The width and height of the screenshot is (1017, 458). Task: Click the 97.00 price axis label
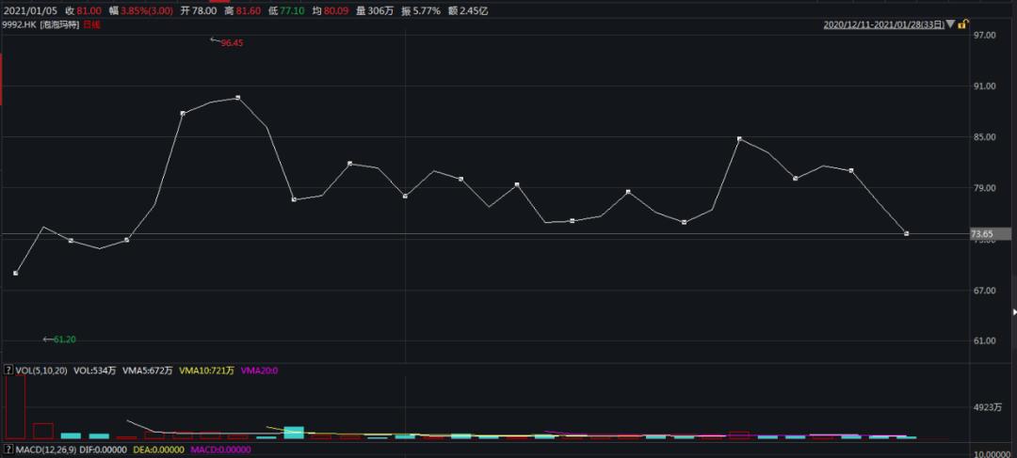point(984,35)
